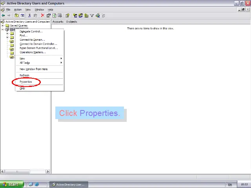Select Delegate Control from context menu
Viewport: 251px width, 188px height.
pos(31,31)
